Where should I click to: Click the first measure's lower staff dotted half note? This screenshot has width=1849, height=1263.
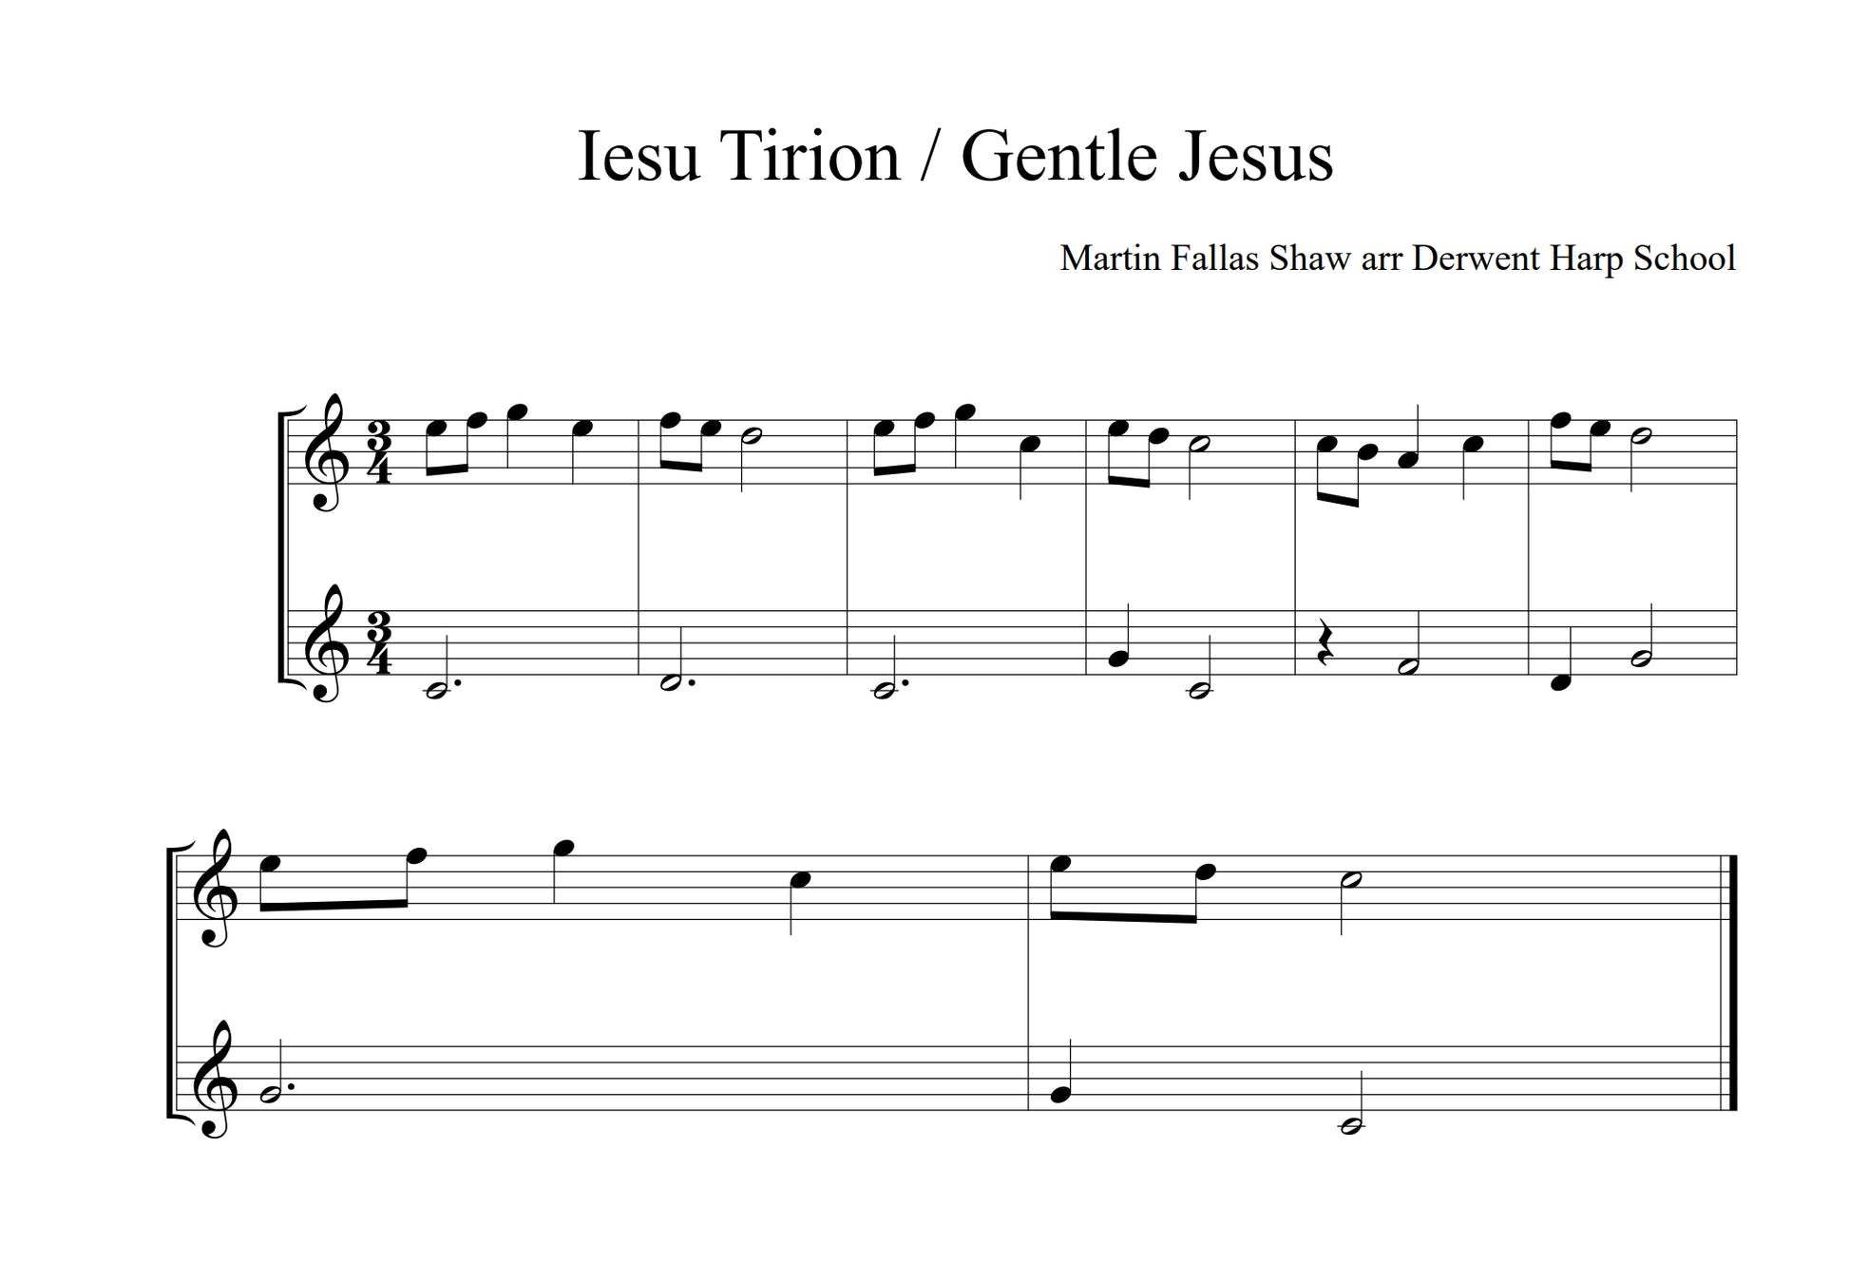(437, 691)
